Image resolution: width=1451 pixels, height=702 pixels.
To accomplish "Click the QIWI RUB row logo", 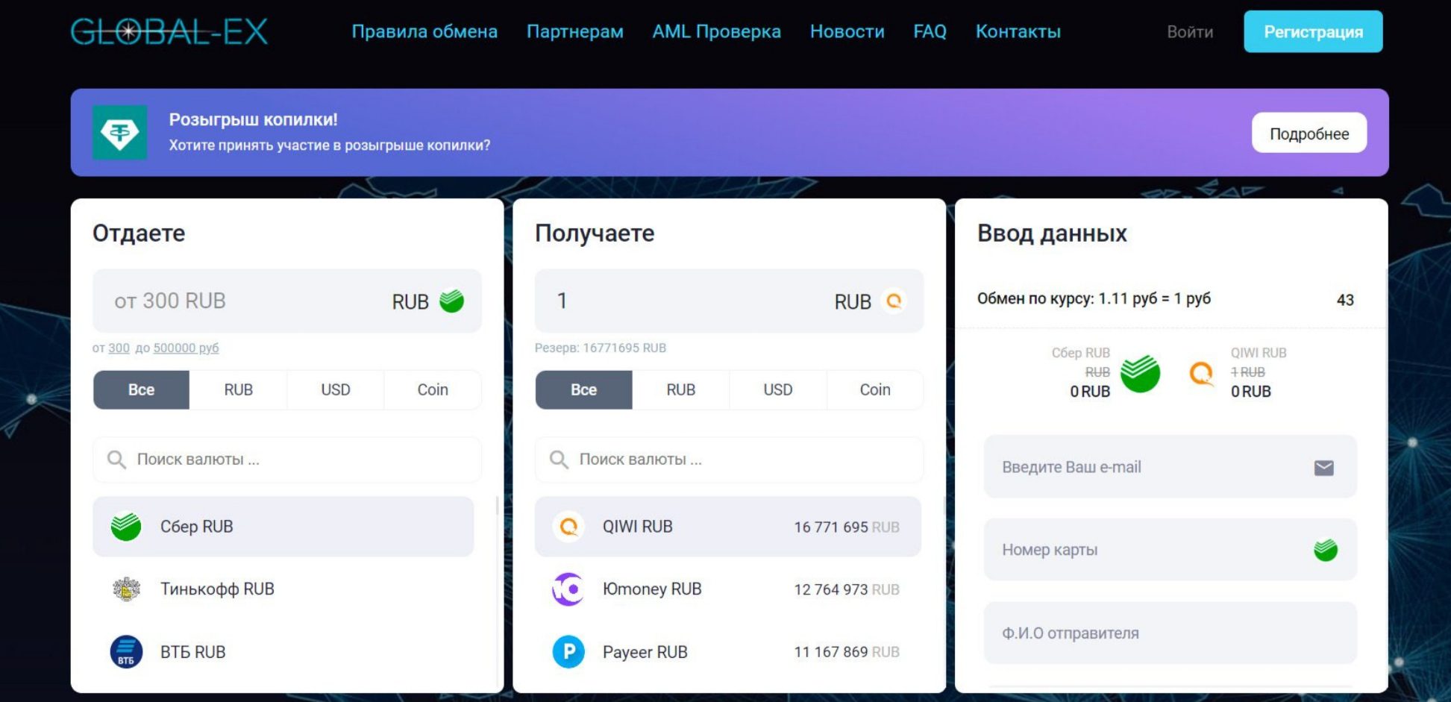I will 568,527.
